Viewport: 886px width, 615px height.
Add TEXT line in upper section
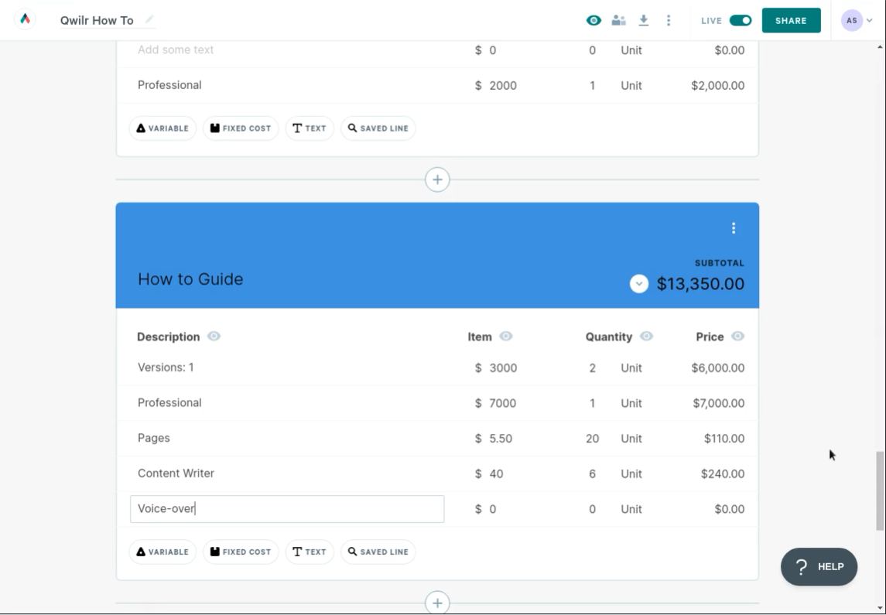pos(310,128)
